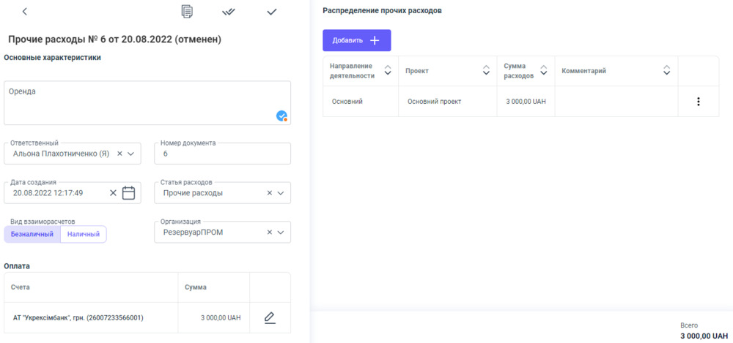Open the calendar date picker
Viewport: 733px width, 343px height.
coord(129,193)
